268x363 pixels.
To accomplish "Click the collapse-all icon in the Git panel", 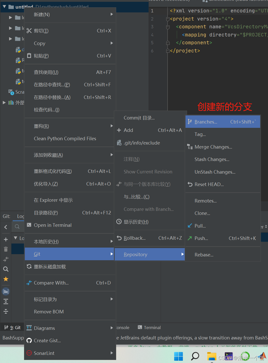I will click(6, 311).
